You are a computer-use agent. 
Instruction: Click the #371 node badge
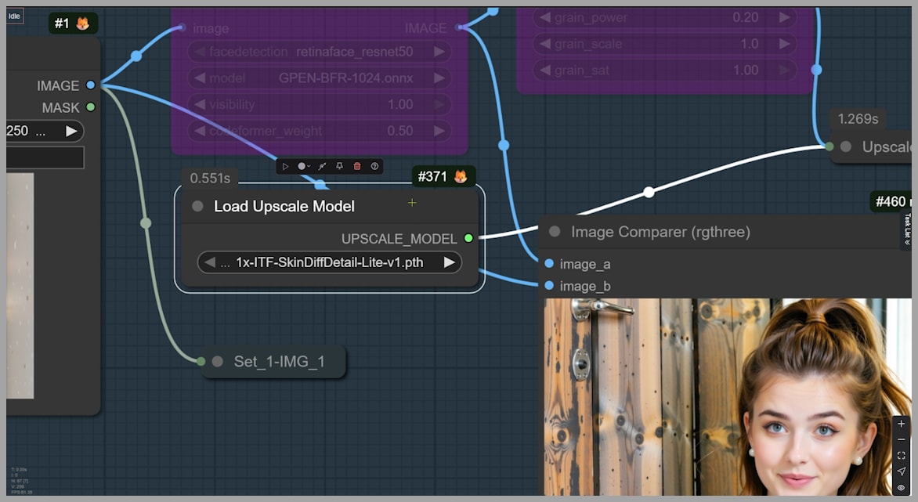(443, 177)
